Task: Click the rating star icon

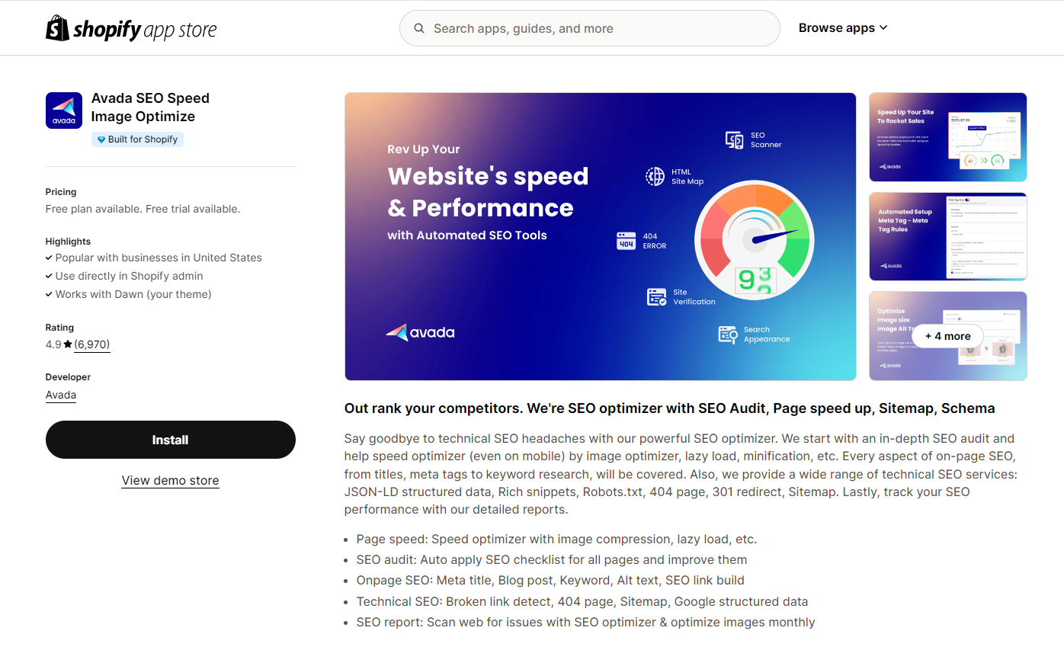Action: tap(68, 344)
